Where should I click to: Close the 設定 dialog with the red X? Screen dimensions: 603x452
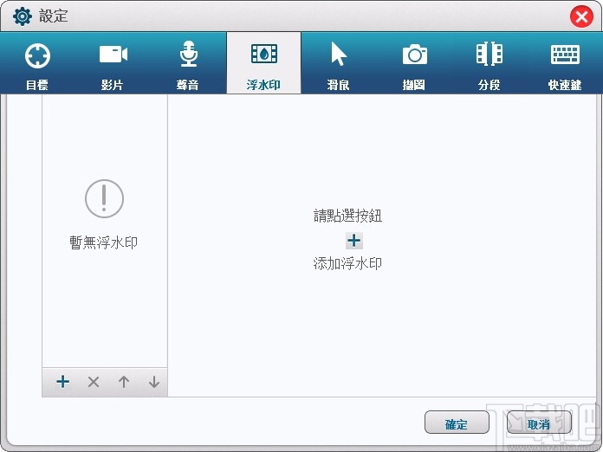tap(581, 17)
